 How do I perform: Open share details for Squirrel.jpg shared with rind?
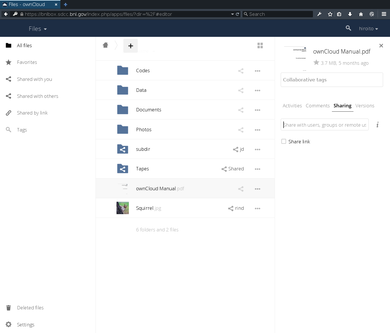click(x=236, y=208)
